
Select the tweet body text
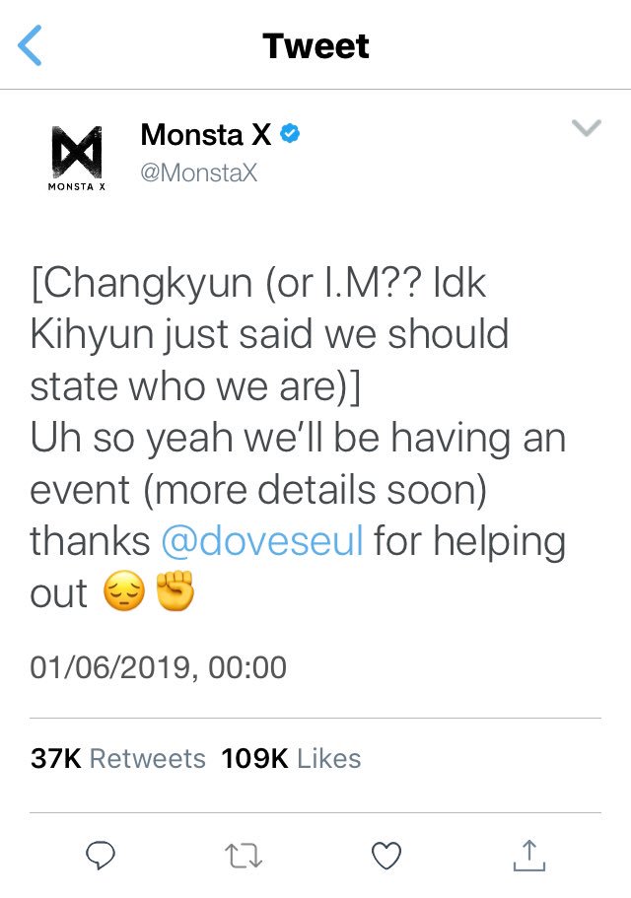[x=298, y=438]
